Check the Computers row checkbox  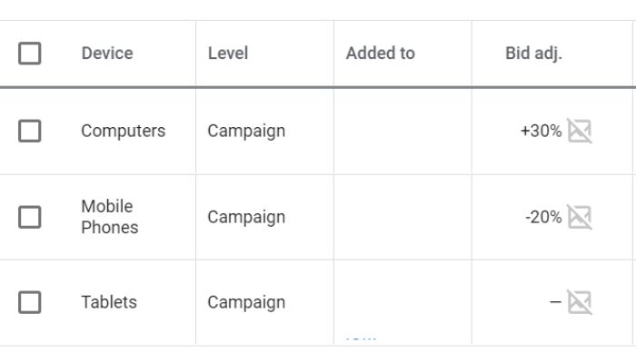pos(30,131)
